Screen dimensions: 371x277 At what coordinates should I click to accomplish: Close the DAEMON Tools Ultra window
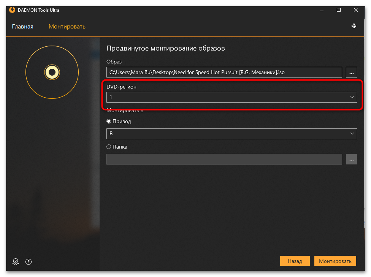pyautogui.click(x=356, y=10)
